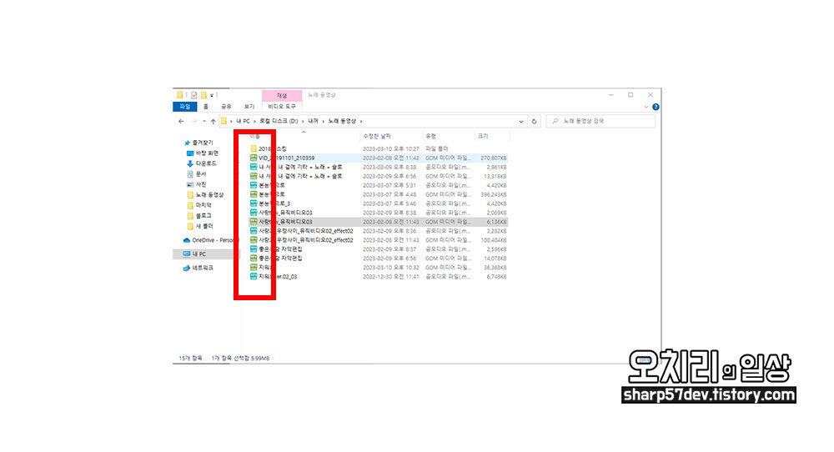Select 내 PC in the navigation pane
834x452 pixels.
click(x=199, y=254)
